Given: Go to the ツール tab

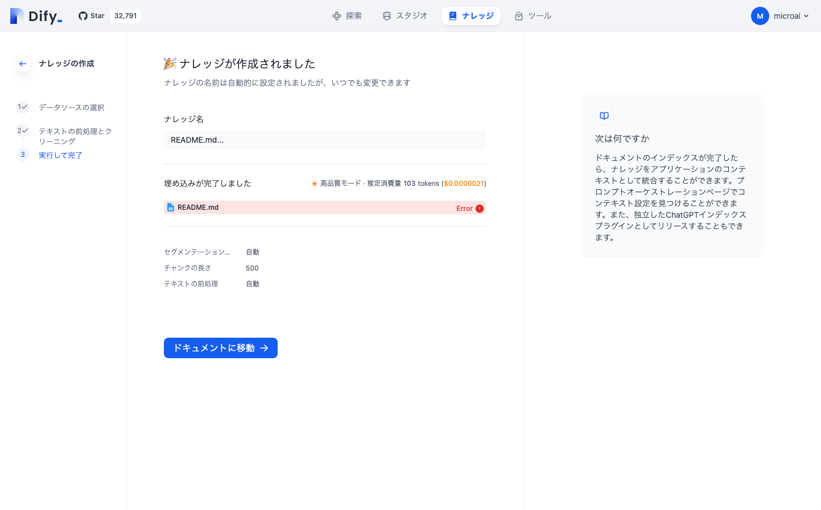Looking at the screenshot, I should point(533,16).
